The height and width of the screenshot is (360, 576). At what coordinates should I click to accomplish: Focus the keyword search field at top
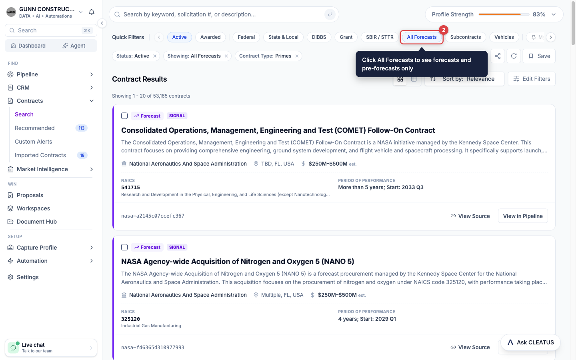[x=224, y=14]
